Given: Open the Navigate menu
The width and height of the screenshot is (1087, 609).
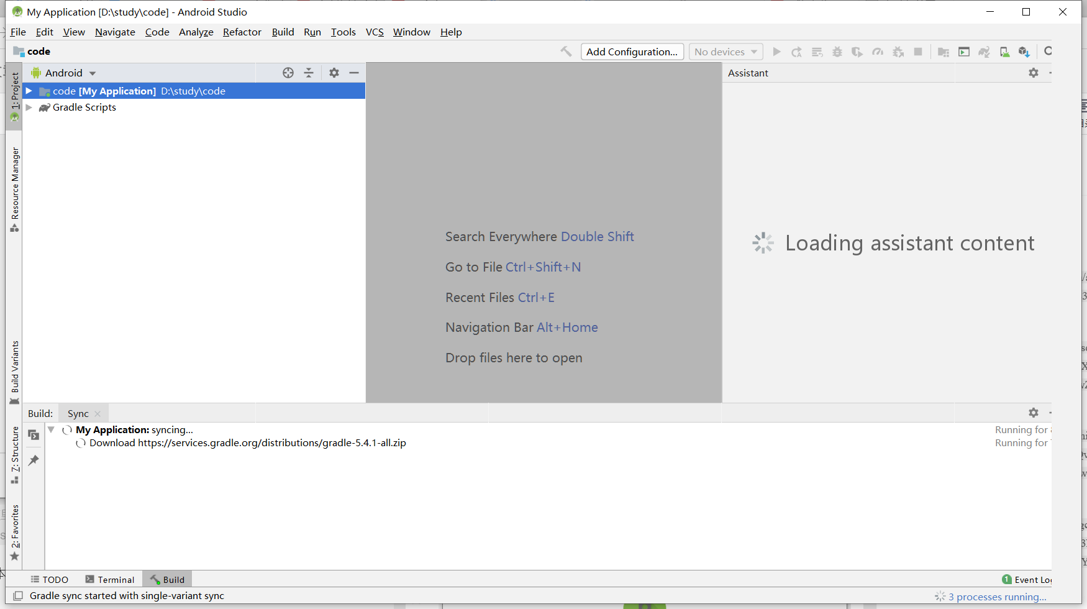Looking at the screenshot, I should pos(115,32).
